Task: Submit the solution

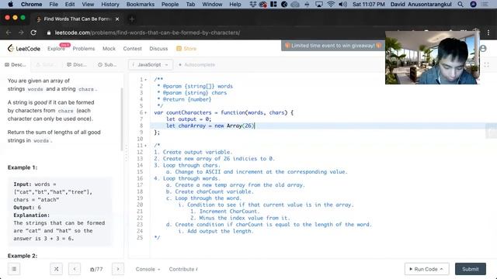Action: point(471,269)
